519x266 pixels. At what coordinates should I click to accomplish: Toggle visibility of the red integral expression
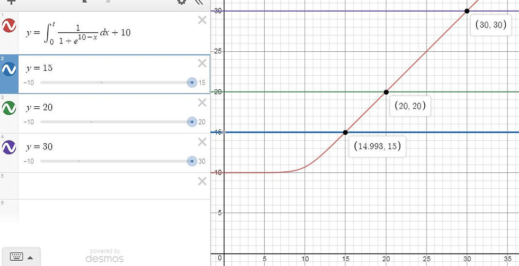[9, 25]
